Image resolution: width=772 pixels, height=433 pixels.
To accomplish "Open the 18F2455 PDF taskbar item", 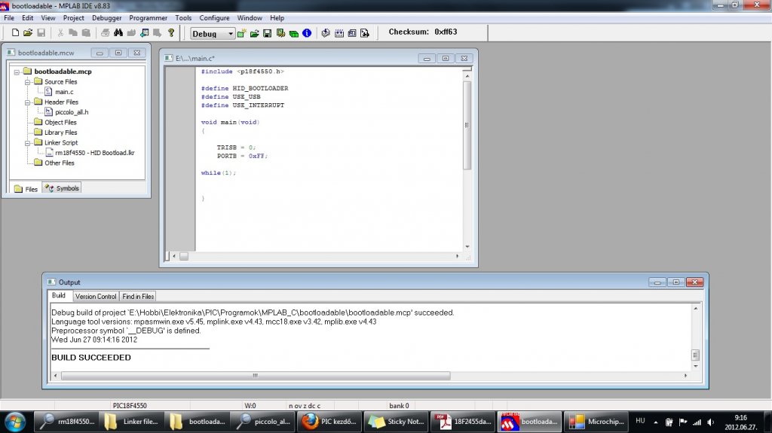I will 464,422.
